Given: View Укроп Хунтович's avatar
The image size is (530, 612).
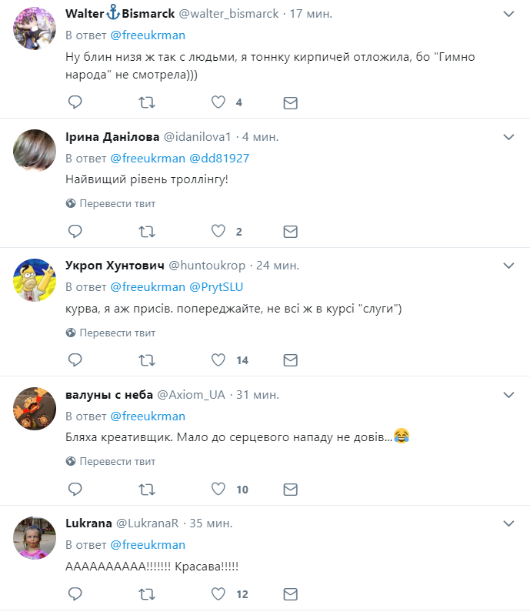Looking at the screenshot, I should click(x=34, y=280).
